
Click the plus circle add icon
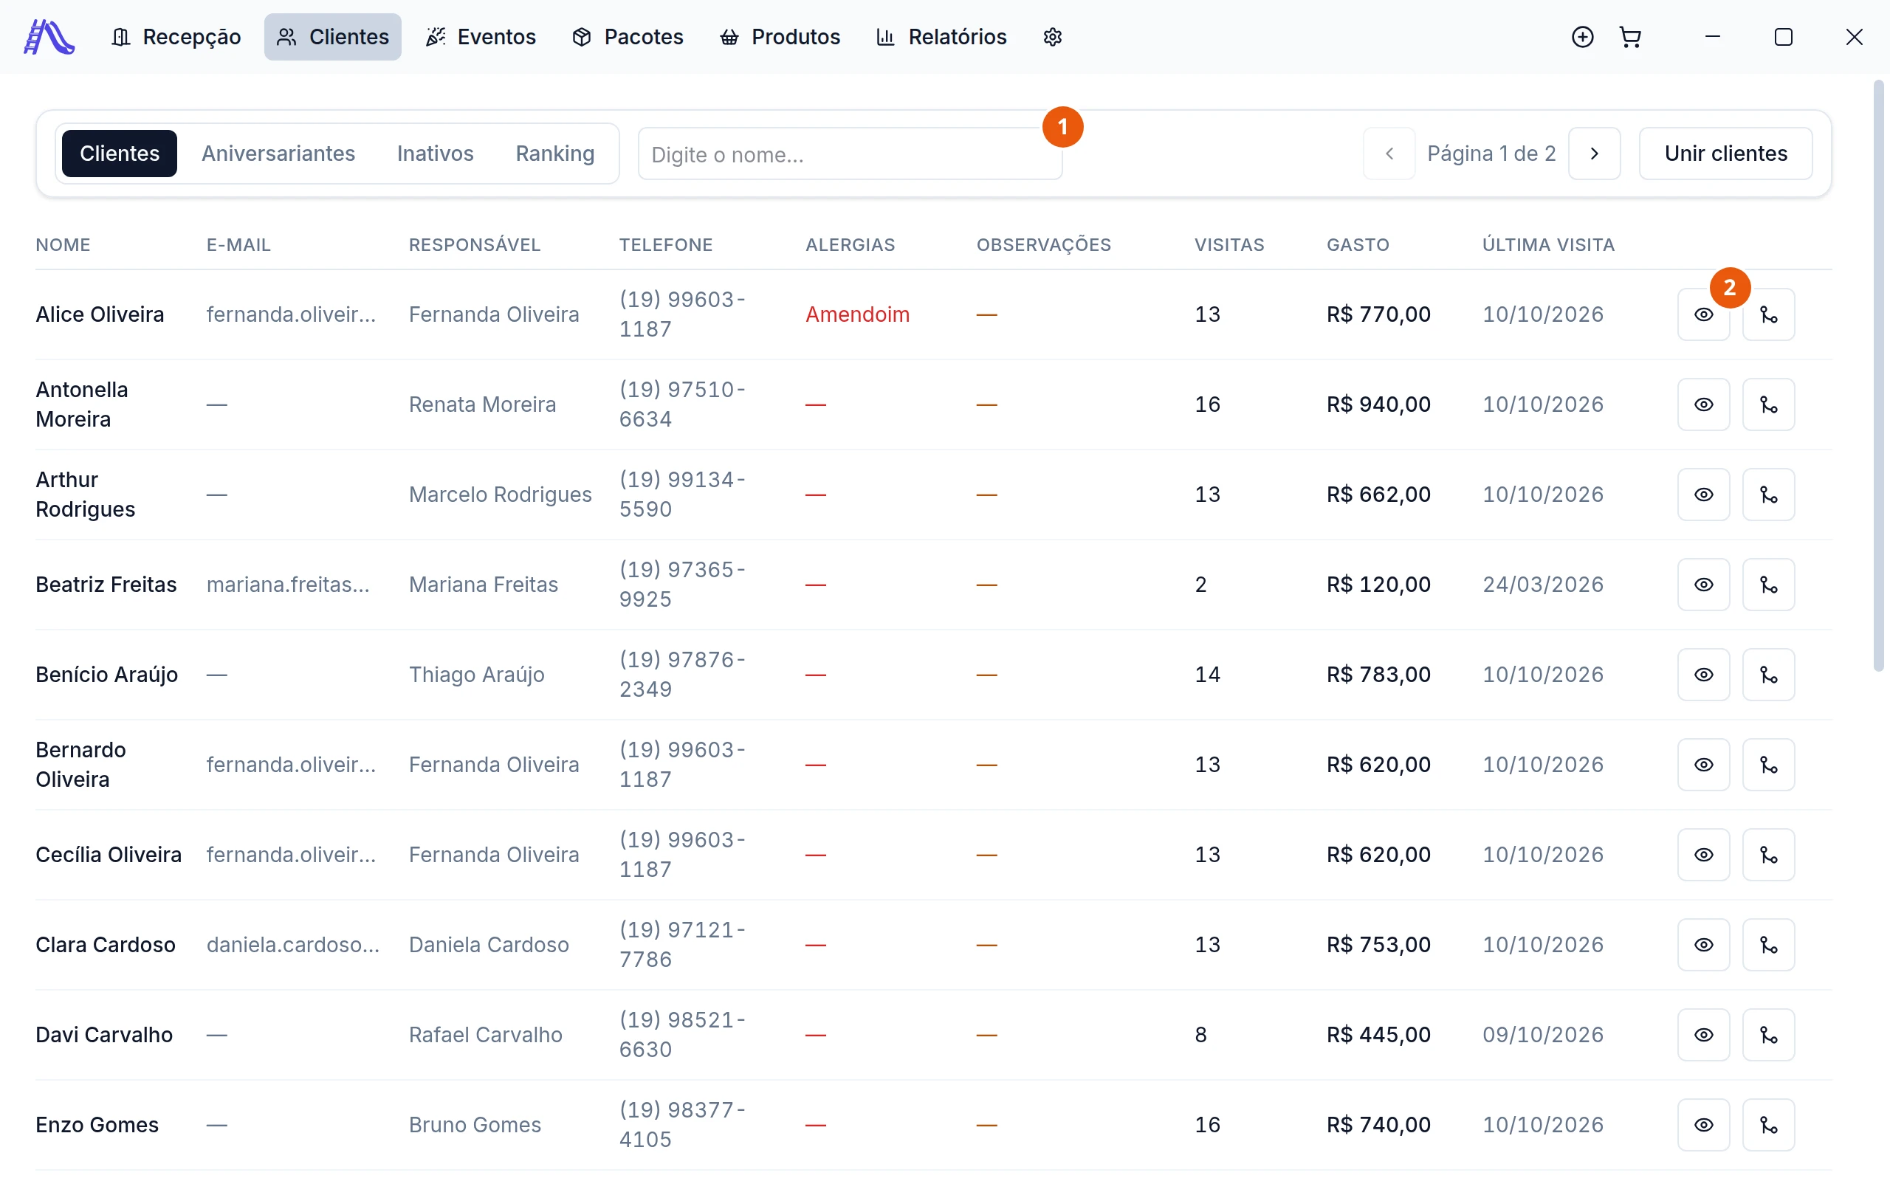pyautogui.click(x=1581, y=37)
